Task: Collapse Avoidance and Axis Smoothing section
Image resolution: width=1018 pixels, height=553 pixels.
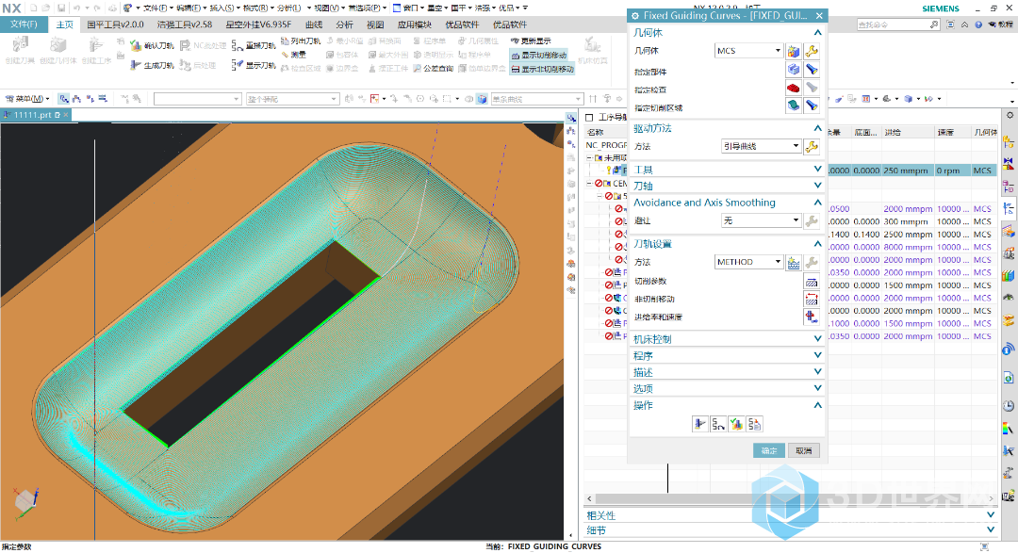Action: 727,203
